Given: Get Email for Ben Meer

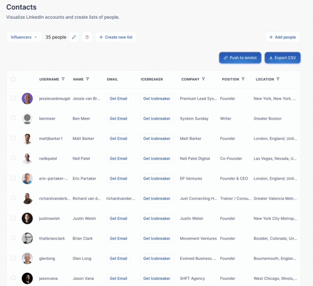Looking at the screenshot, I should (x=118, y=118).
